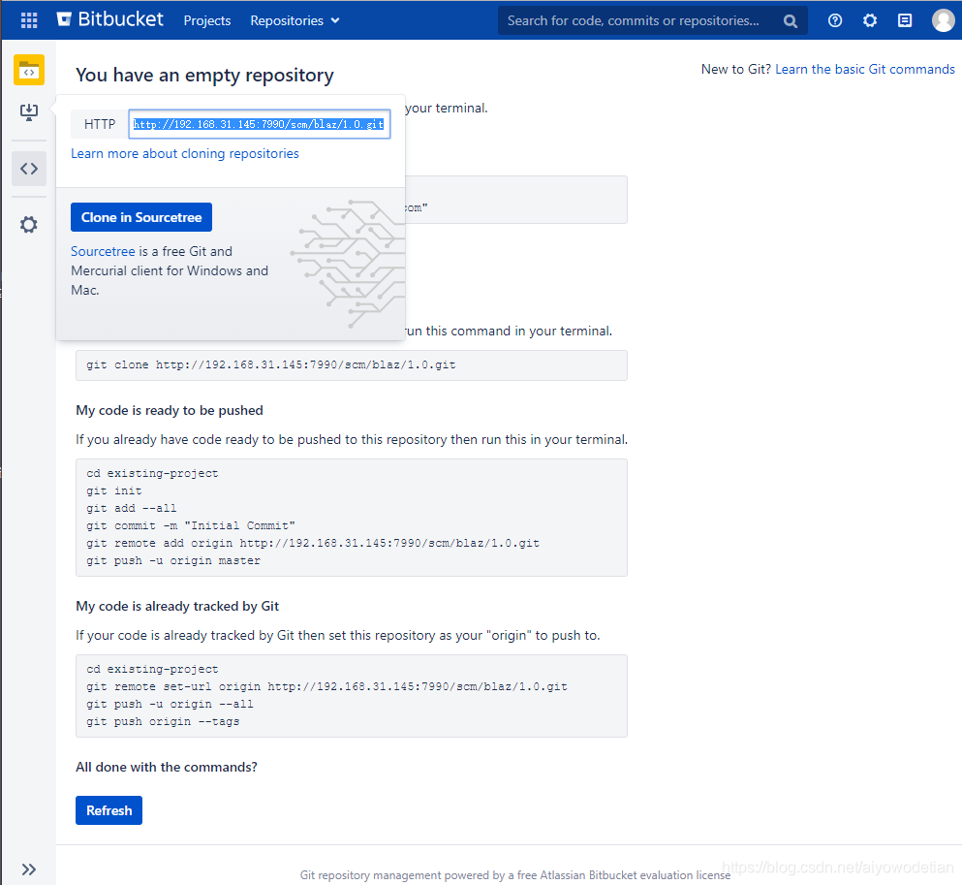962x885 pixels.
Task: Open the Source code icon in sidebar
Action: click(x=29, y=168)
